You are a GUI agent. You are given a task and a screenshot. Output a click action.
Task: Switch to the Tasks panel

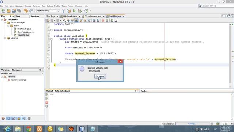[x=143, y=91]
